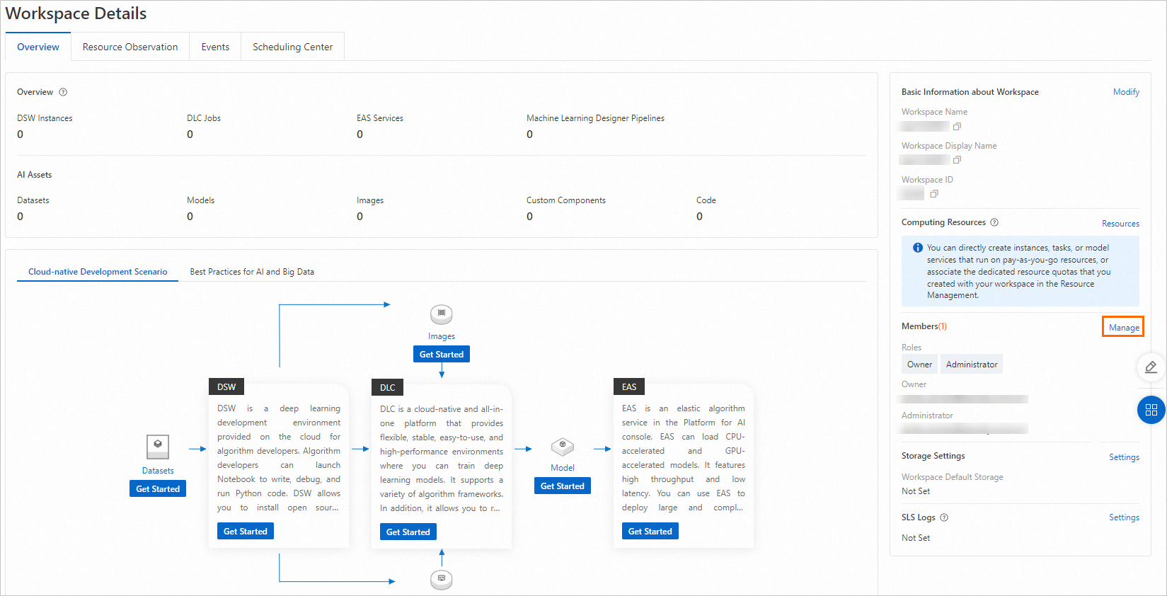1167x596 pixels.
Task: Open the Scheduling Center tab
Action: pos(292,47)
